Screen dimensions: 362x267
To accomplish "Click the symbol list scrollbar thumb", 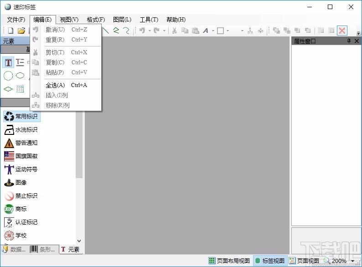I will (x=79, y=144).
